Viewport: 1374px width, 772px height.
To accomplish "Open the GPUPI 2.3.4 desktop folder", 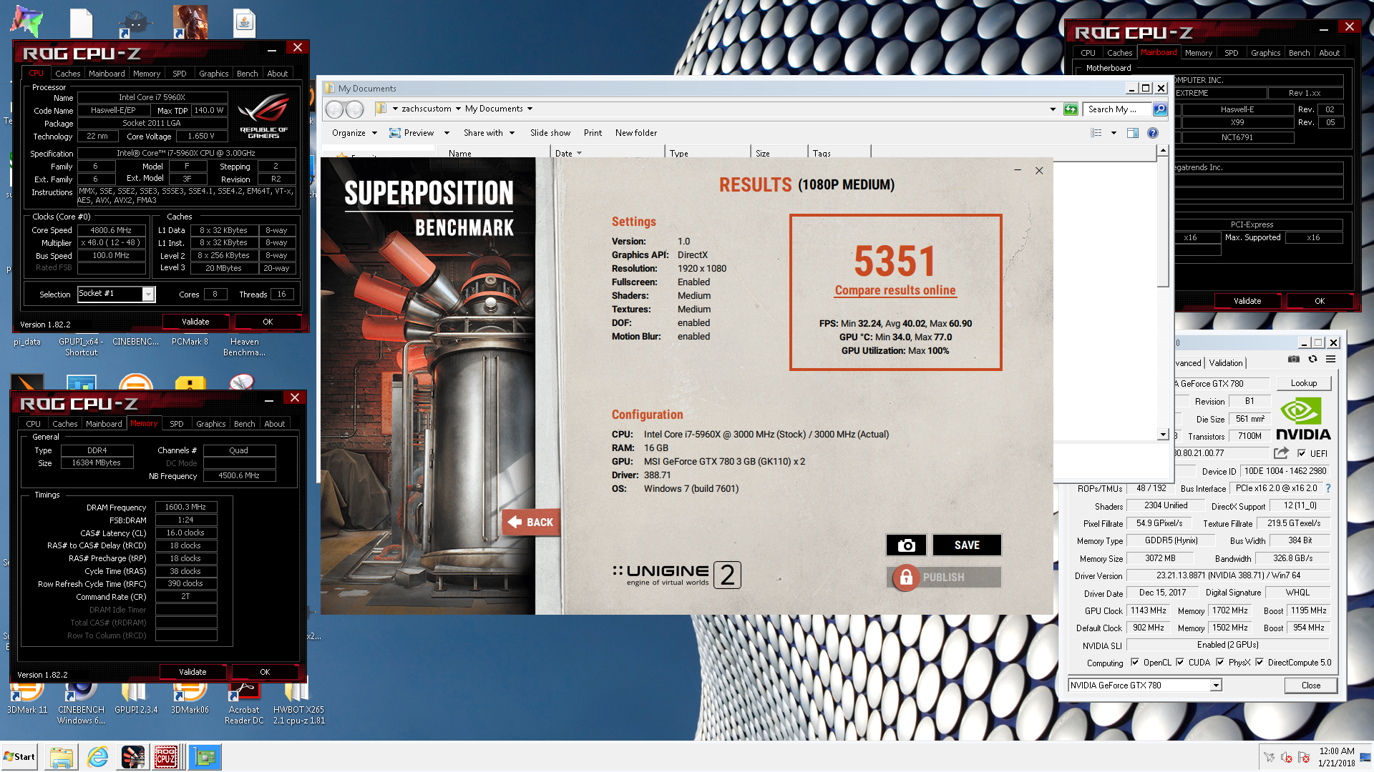I will pos(136,698).
